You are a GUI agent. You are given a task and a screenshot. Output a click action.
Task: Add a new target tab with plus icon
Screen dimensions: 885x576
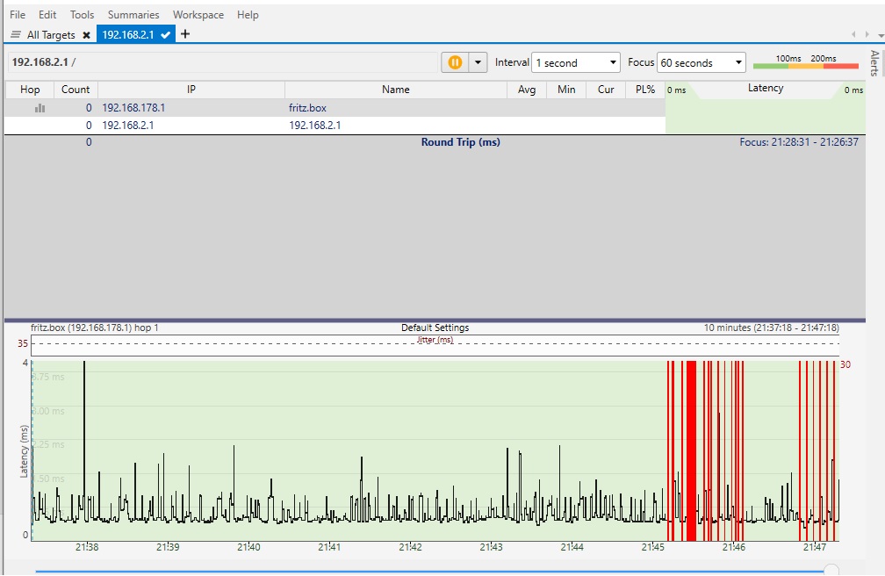click(x=184, y=34)
